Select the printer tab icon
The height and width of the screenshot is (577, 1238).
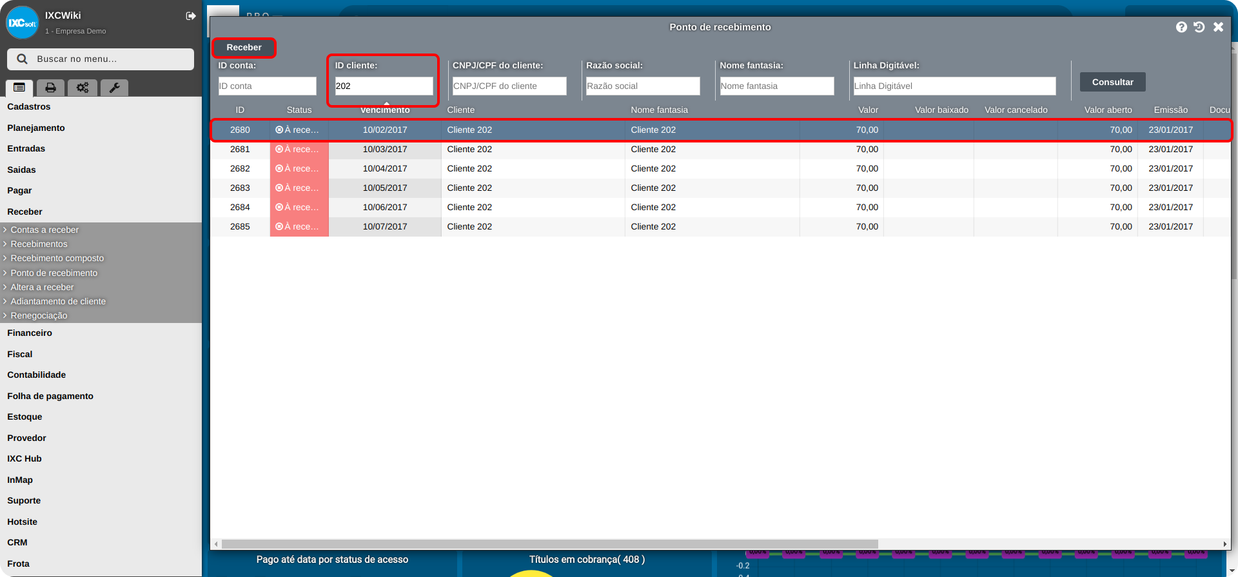(50, 88)
